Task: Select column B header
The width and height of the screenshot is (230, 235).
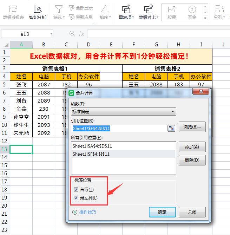Action: pos(44,45)
